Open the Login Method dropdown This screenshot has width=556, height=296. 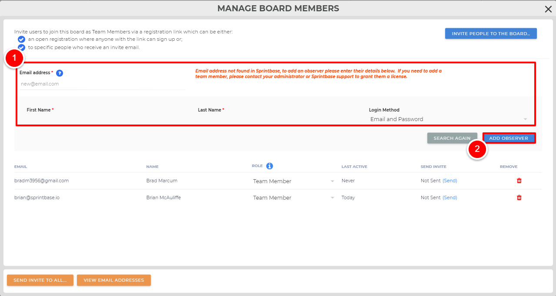point(448,119)
